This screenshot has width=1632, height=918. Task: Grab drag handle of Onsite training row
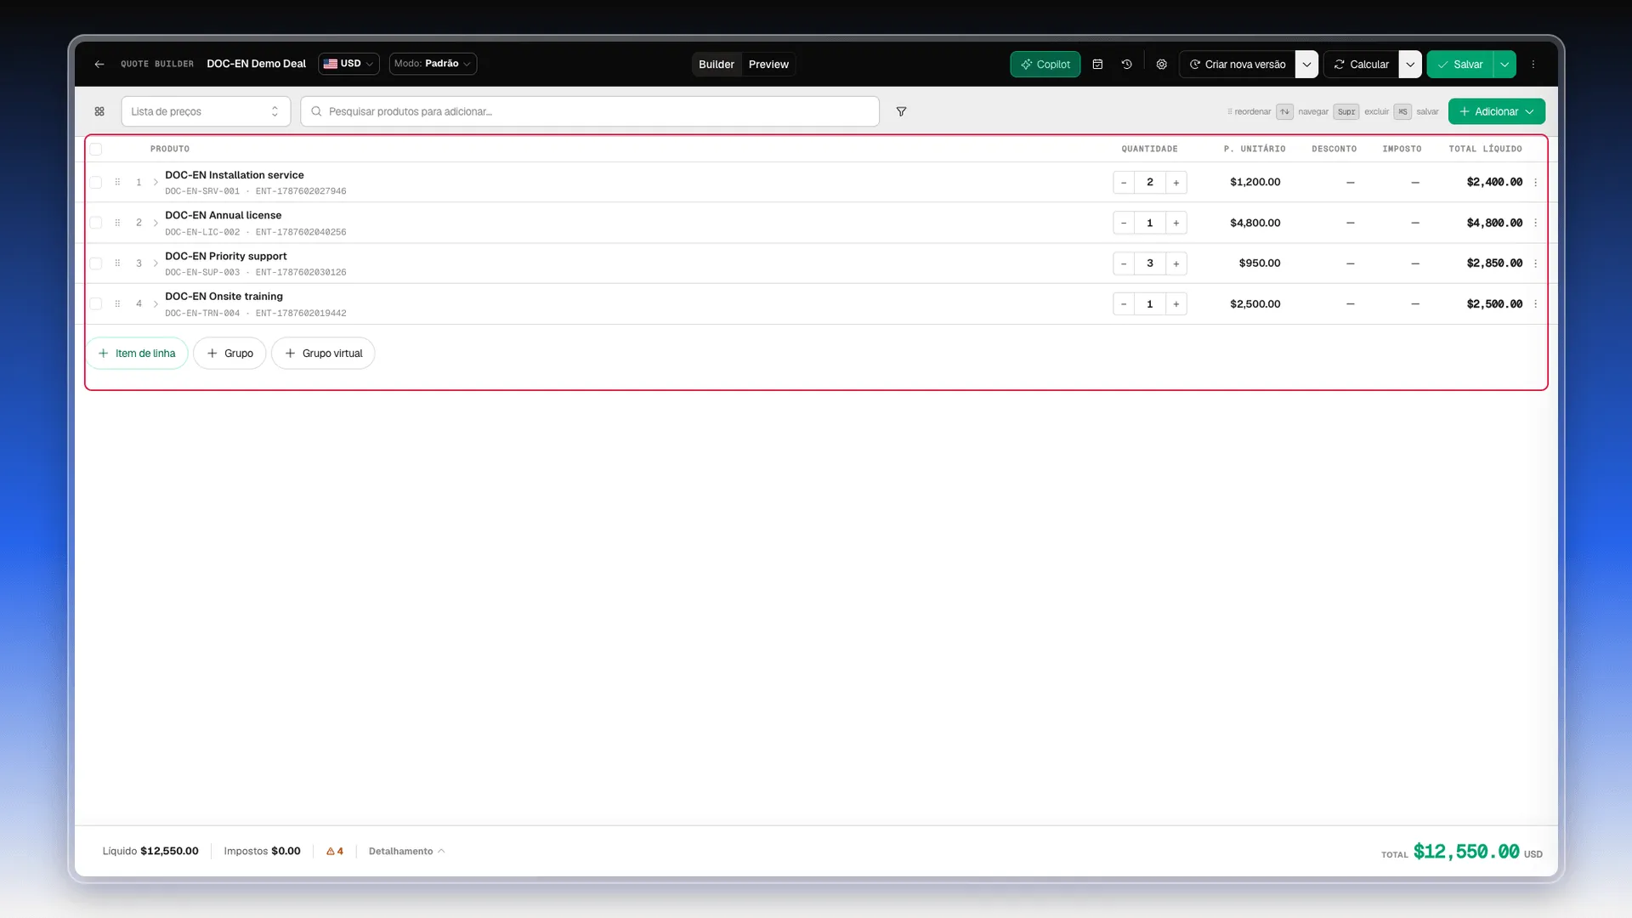coord(117,303)
